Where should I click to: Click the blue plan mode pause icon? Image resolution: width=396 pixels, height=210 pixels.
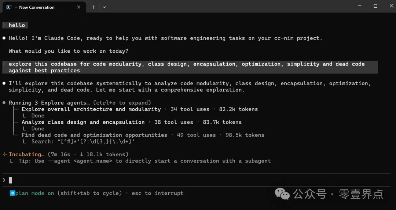(12, 193)
